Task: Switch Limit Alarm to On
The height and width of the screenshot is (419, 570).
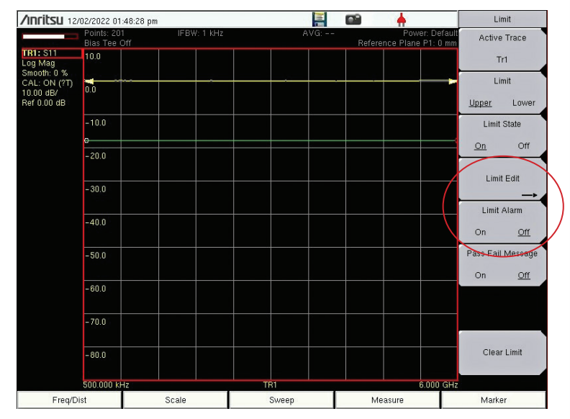Action: [x=480, y=232]
